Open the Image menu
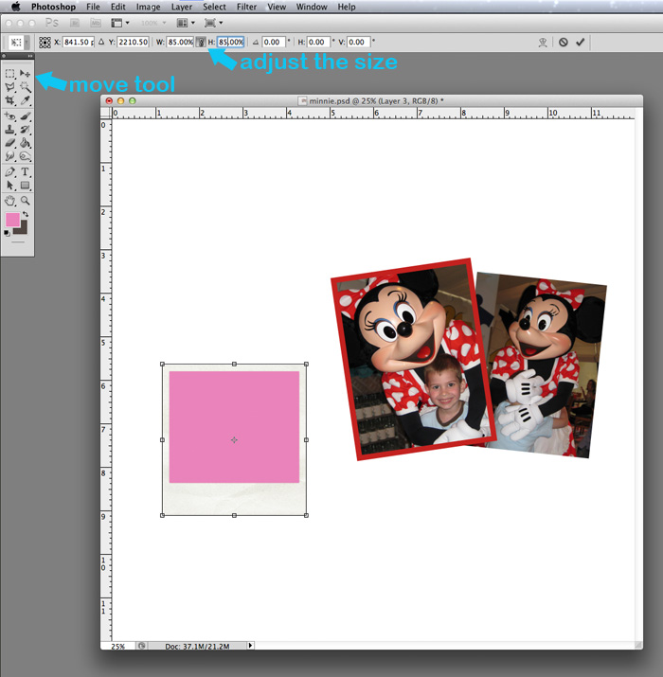Screen dimensions: 663x677 click(x=148, y=7)
